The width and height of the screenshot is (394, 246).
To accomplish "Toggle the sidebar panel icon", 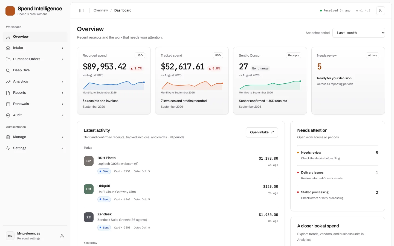I will [81, 10].
